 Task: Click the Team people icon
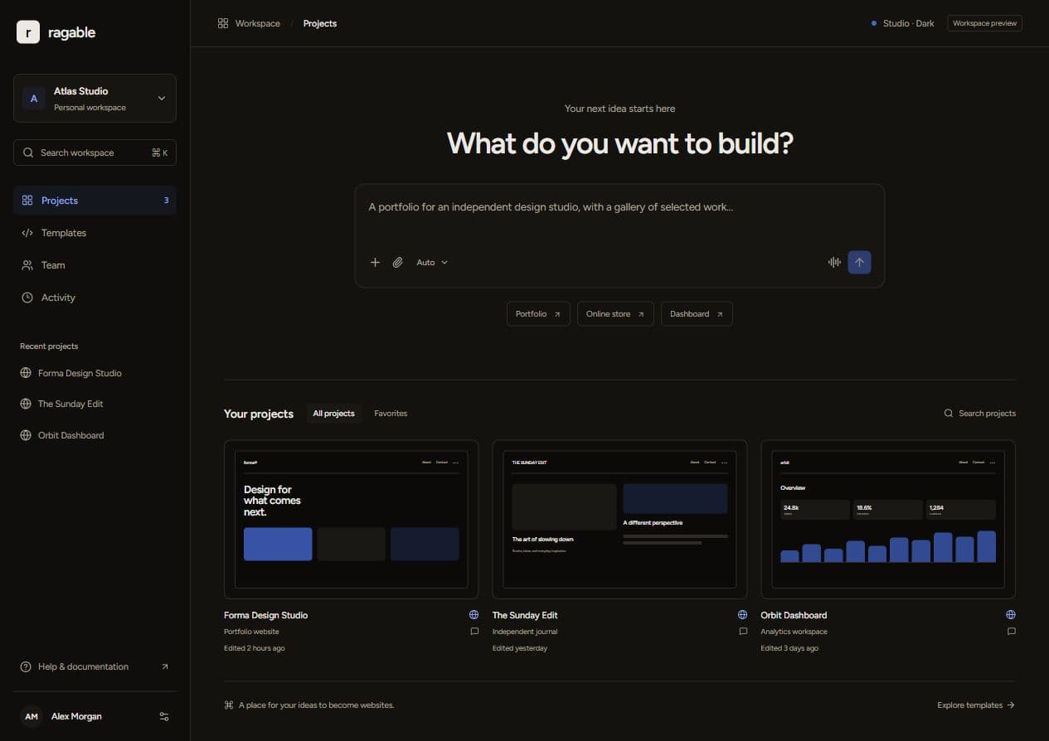(27, 265)
